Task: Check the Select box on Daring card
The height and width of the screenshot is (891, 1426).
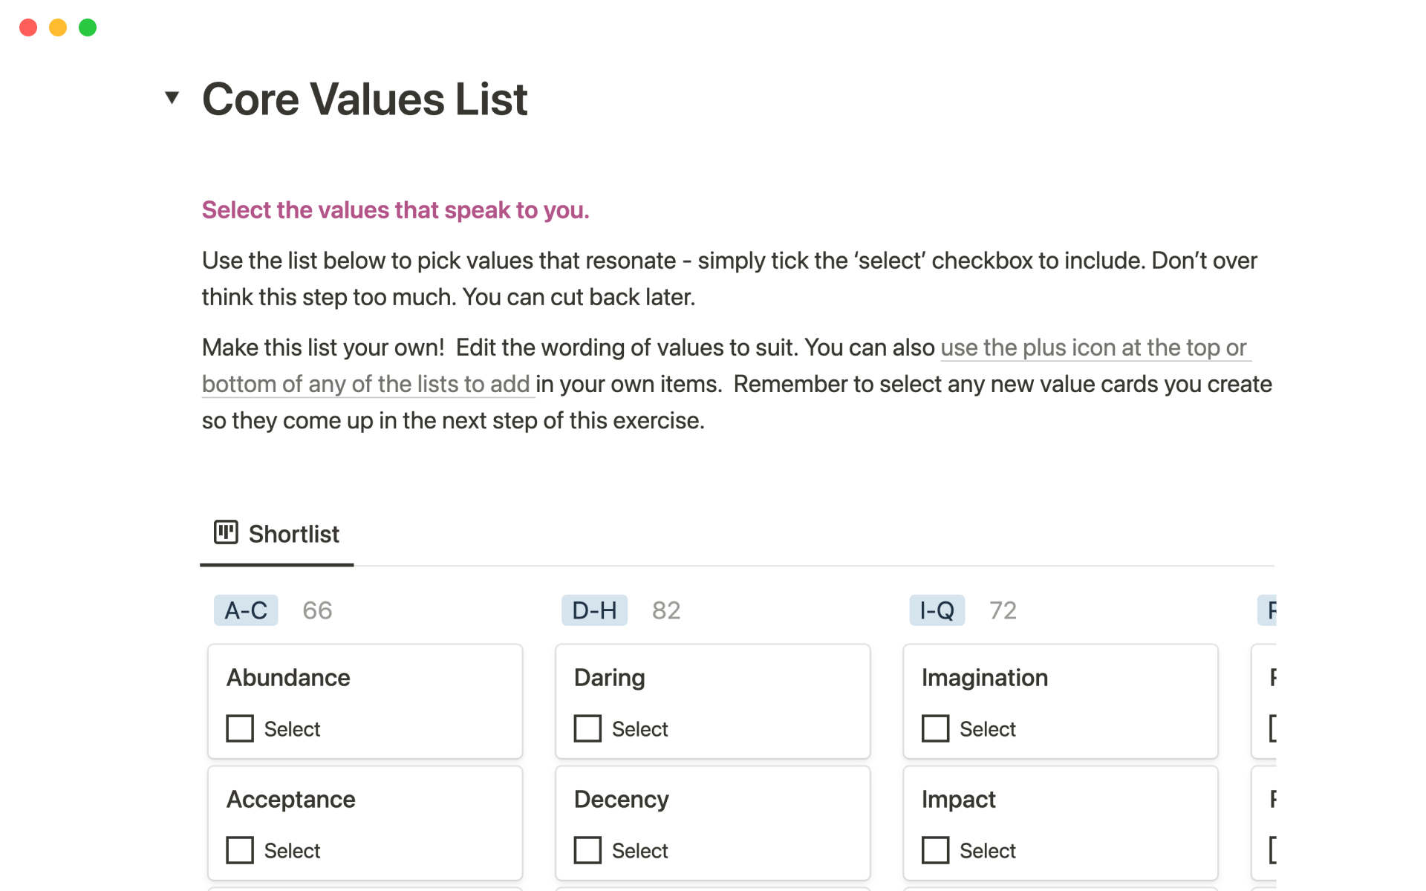Action: click(x=587, y=728)
